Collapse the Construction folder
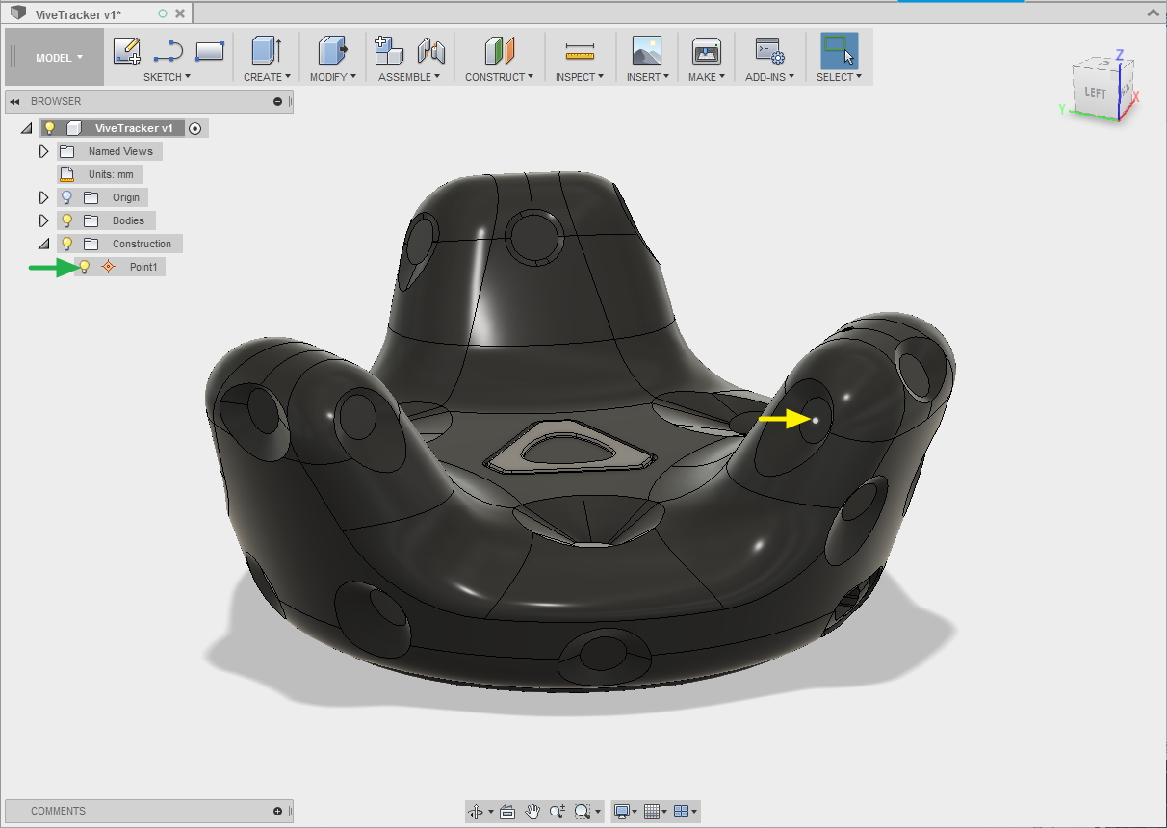 (43, 244)
